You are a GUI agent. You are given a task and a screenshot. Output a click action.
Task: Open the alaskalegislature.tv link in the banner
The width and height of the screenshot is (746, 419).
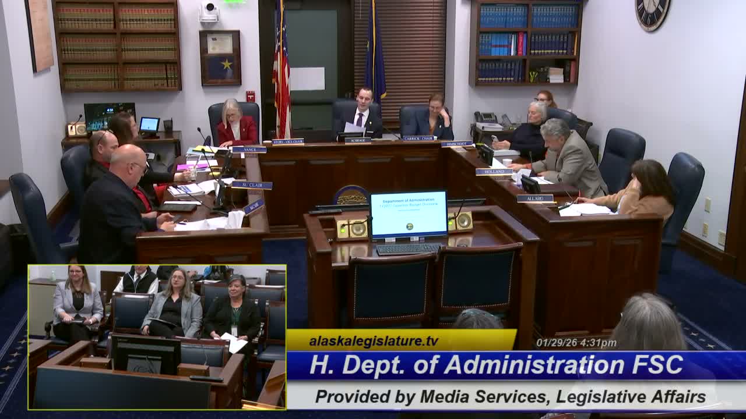coord(374,341)
